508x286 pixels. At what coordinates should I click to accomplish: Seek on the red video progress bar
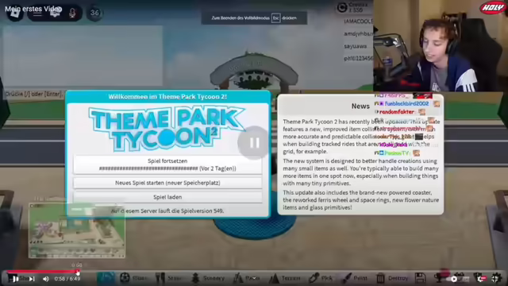42,272
